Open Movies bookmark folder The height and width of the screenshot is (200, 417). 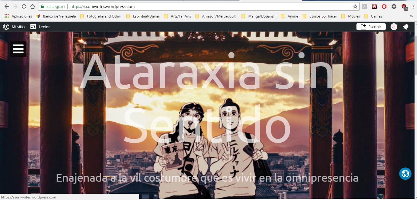pos(351,16)
